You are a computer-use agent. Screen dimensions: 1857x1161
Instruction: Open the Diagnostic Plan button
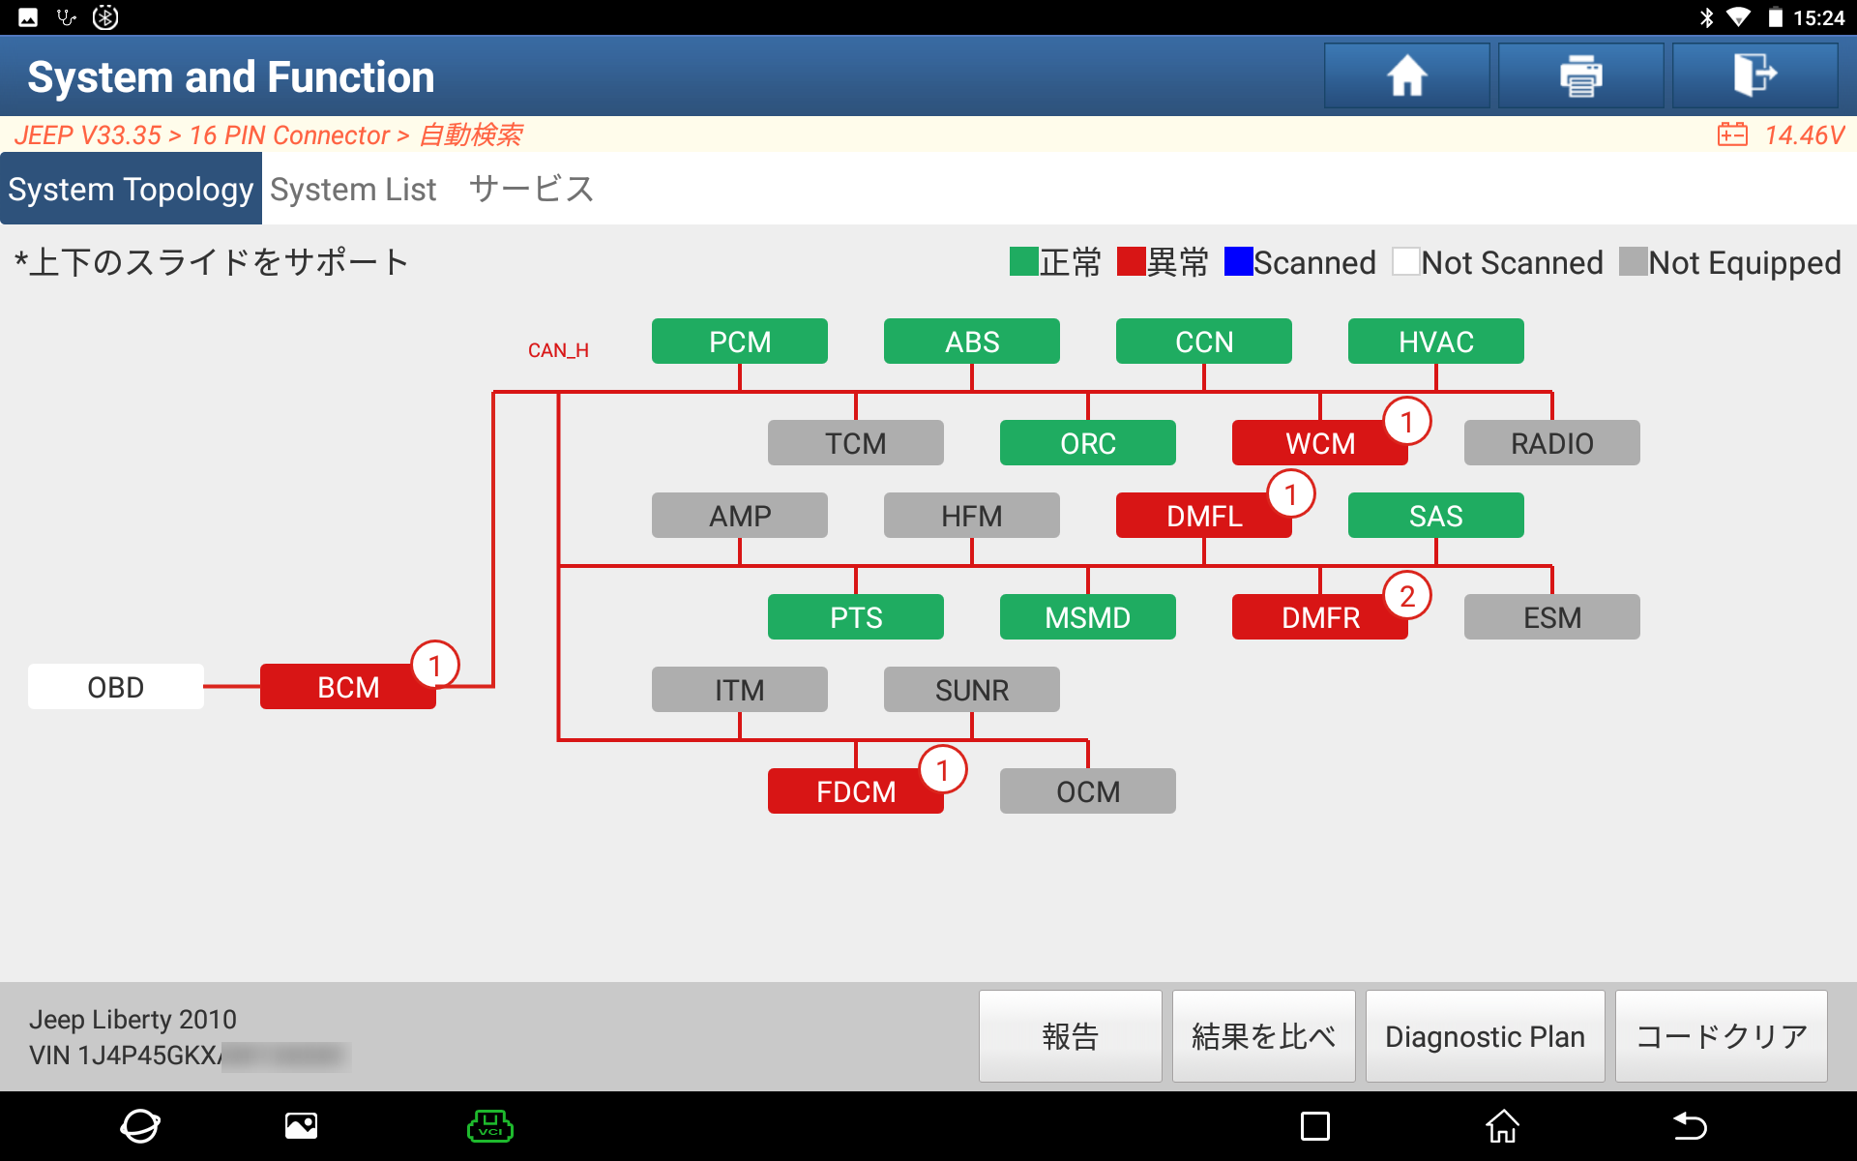(x=1486, y=1036)
